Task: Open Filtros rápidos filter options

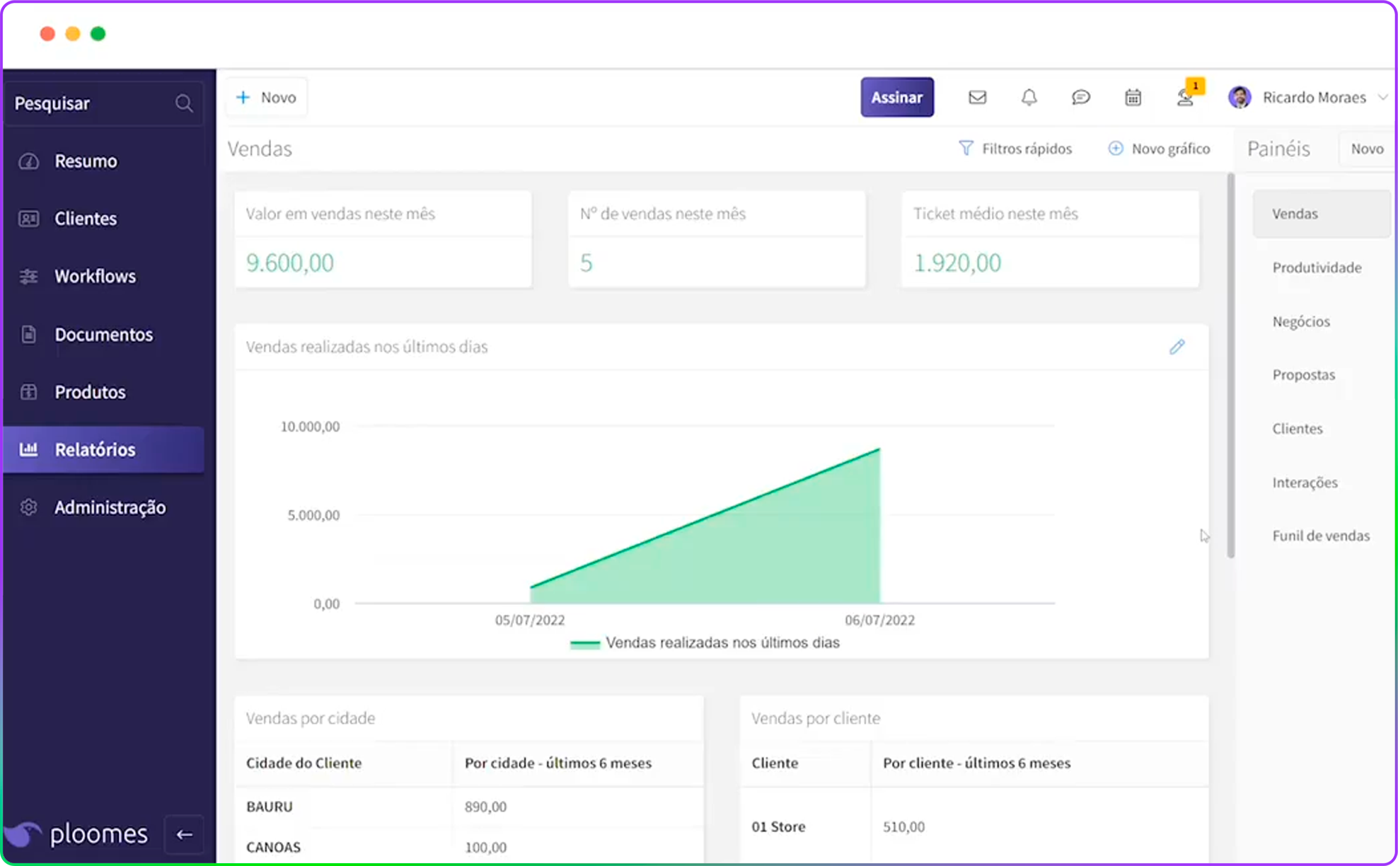Action: (1015, 149)
